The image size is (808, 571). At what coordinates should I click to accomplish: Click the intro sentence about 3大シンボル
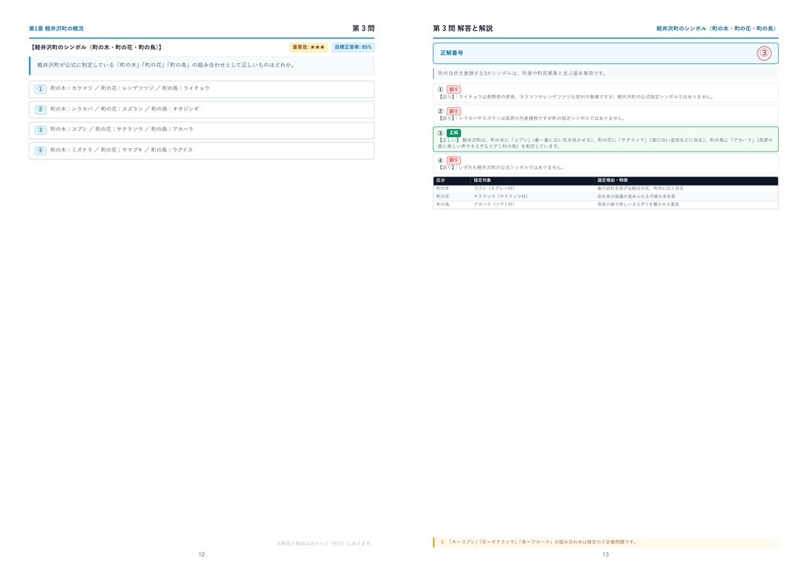click(522, 73)
